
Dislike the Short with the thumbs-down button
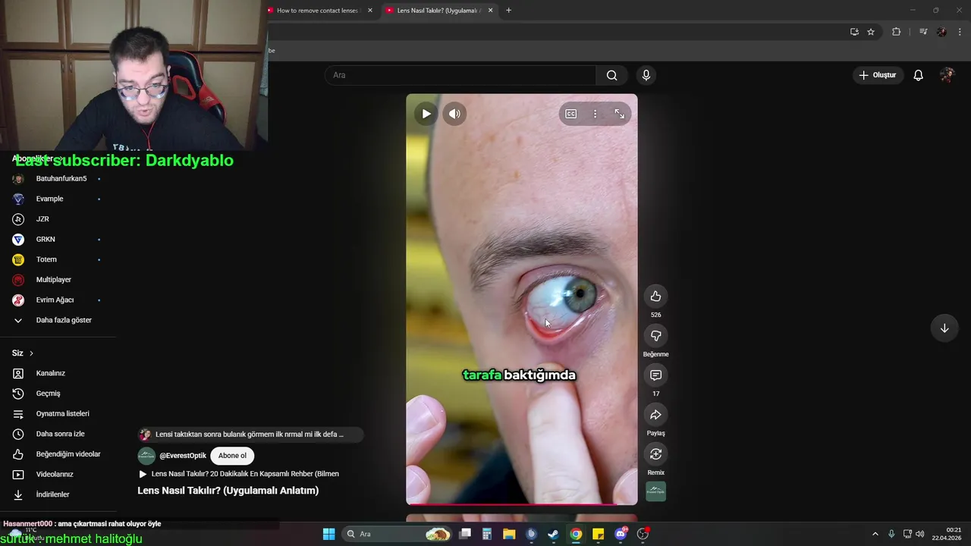coord(655,336)
